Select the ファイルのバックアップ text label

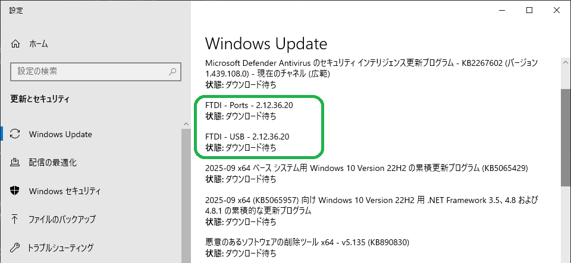[x=62, y=220]
